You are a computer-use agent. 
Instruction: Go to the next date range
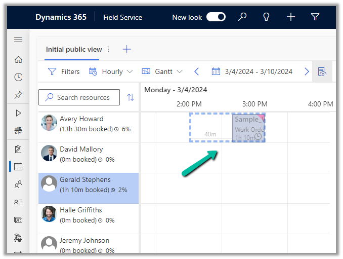tap(307, 71)
